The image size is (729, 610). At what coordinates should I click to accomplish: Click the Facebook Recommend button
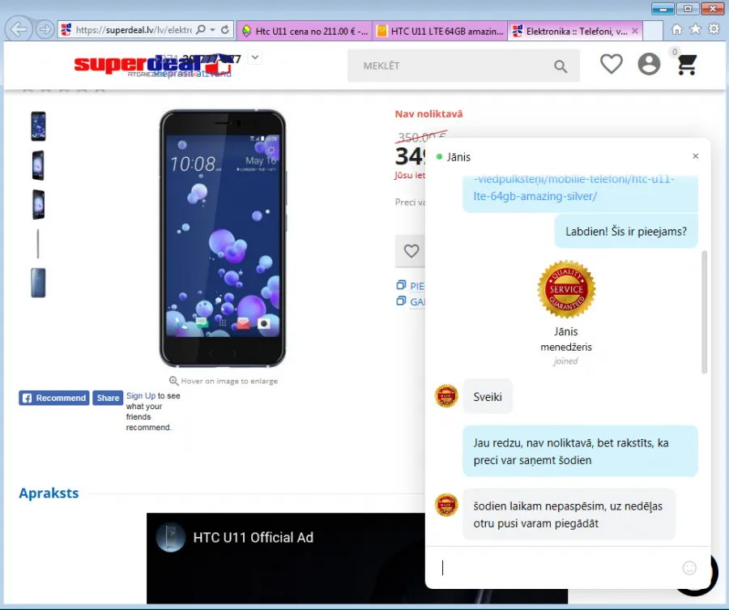point(54,398)
